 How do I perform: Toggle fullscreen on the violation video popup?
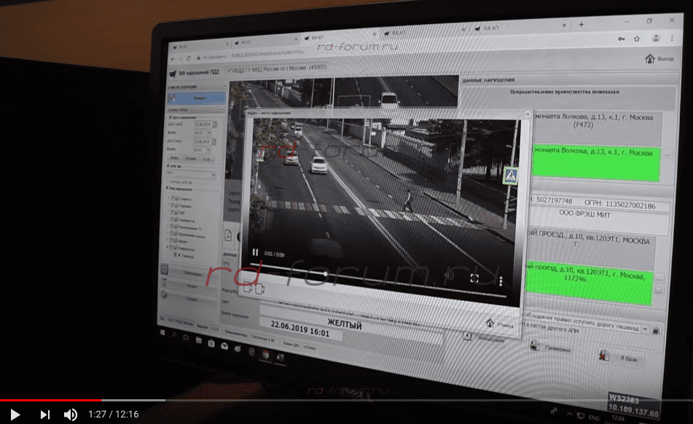[474, 278]
